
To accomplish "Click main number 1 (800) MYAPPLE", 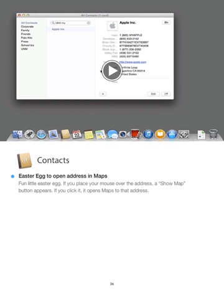I will (x=131, y=35).
